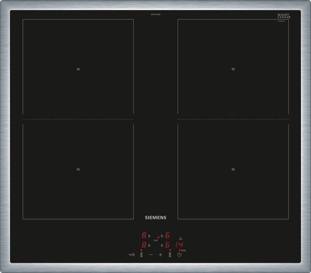This screenshot has height=273, width=311.
Task: Click the bottom-right cooking zone IN mark
Action: coord(233,169)
